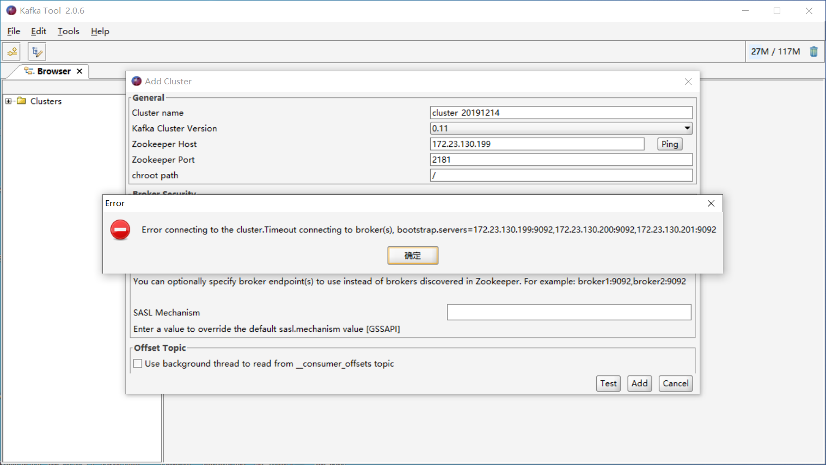Click the General section heading
Screen dimensions: 826x465
point(148,98)
